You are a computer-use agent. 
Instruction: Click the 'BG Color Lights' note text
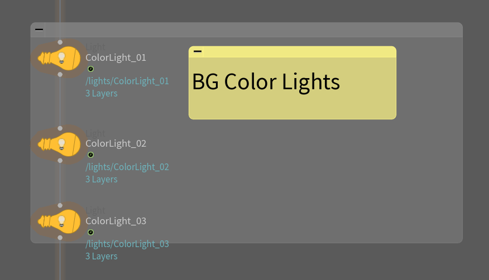266,82
